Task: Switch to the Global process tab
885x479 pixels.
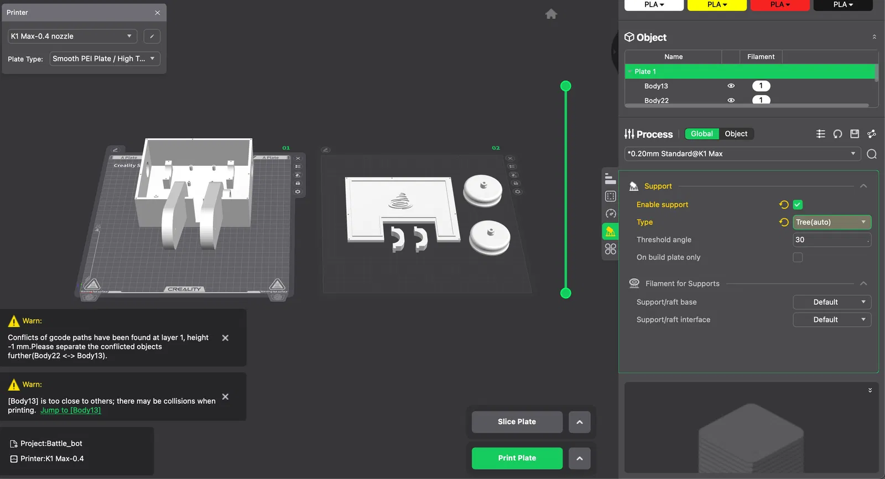Action: (702, 134)
